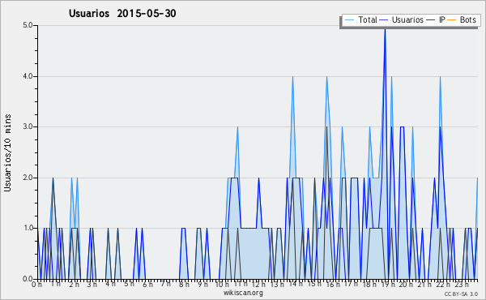Click the 0.0 y-axis value

point(28,279)
